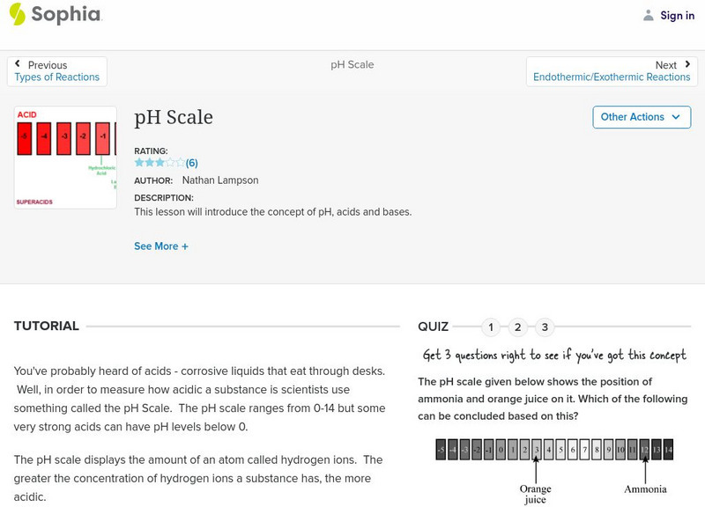The image size is (705, 507).
Task: Open the Other Actions dropdown
Action: point(642,117)
